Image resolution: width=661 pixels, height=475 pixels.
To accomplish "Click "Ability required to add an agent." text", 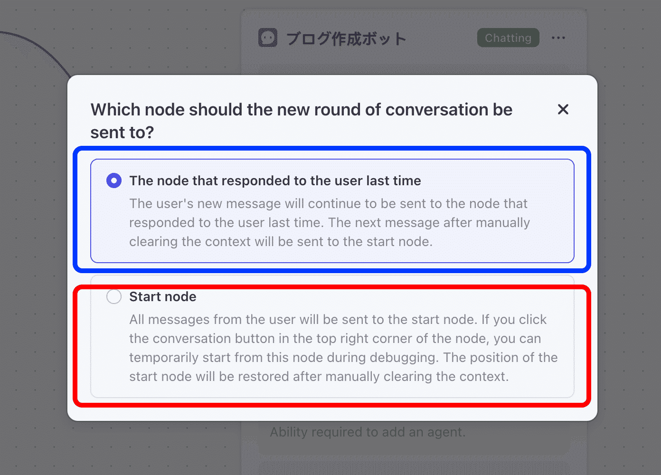I will click(x=368, y=432).
